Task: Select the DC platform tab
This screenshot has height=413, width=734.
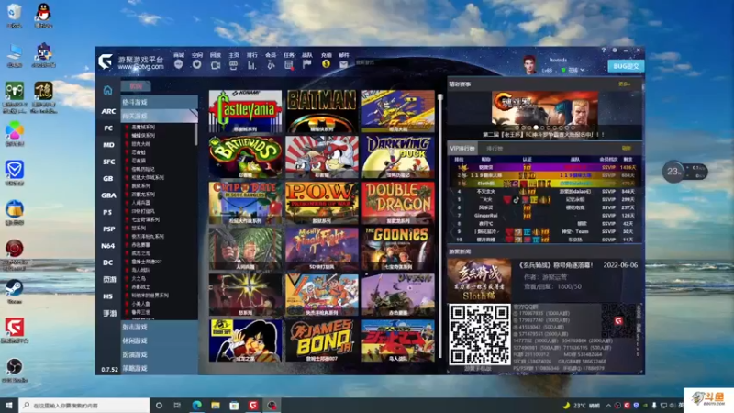Action: (x=108, y=262)
